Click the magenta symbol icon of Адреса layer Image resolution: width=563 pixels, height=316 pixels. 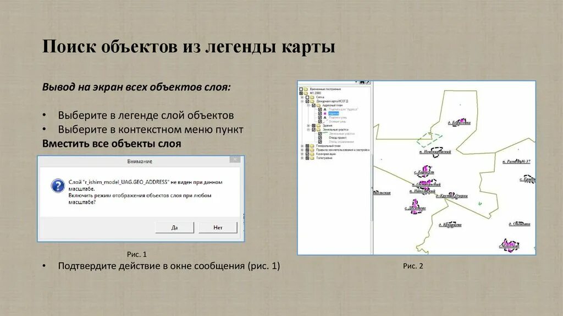tap(325, 113)
